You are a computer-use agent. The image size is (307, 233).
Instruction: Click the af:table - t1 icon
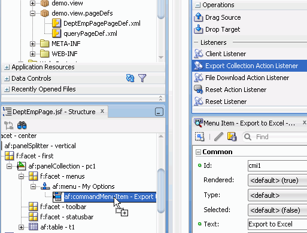point(33,227)
